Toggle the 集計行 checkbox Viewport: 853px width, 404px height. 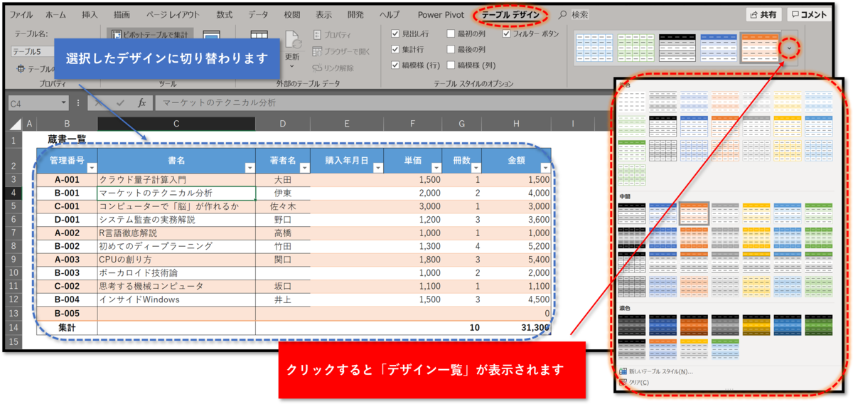396,49
